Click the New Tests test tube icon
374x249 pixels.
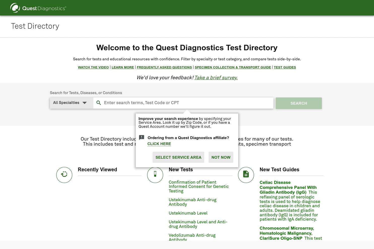click(x=155, y=175)
